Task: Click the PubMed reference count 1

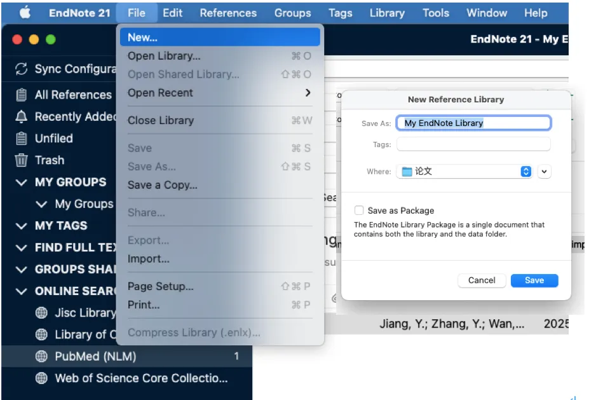Action: (236, 356)
